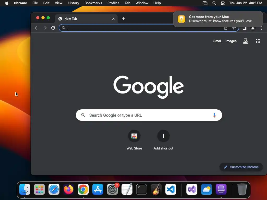Image resolution: width=267 pixels, height=200 pixels.
Task: Open the File menu
Action: [35, 3]
